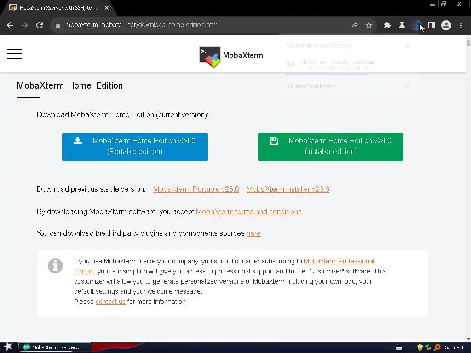471x353 pixels.
Task: Share this page icon in address bar
Action: [354, 26]
